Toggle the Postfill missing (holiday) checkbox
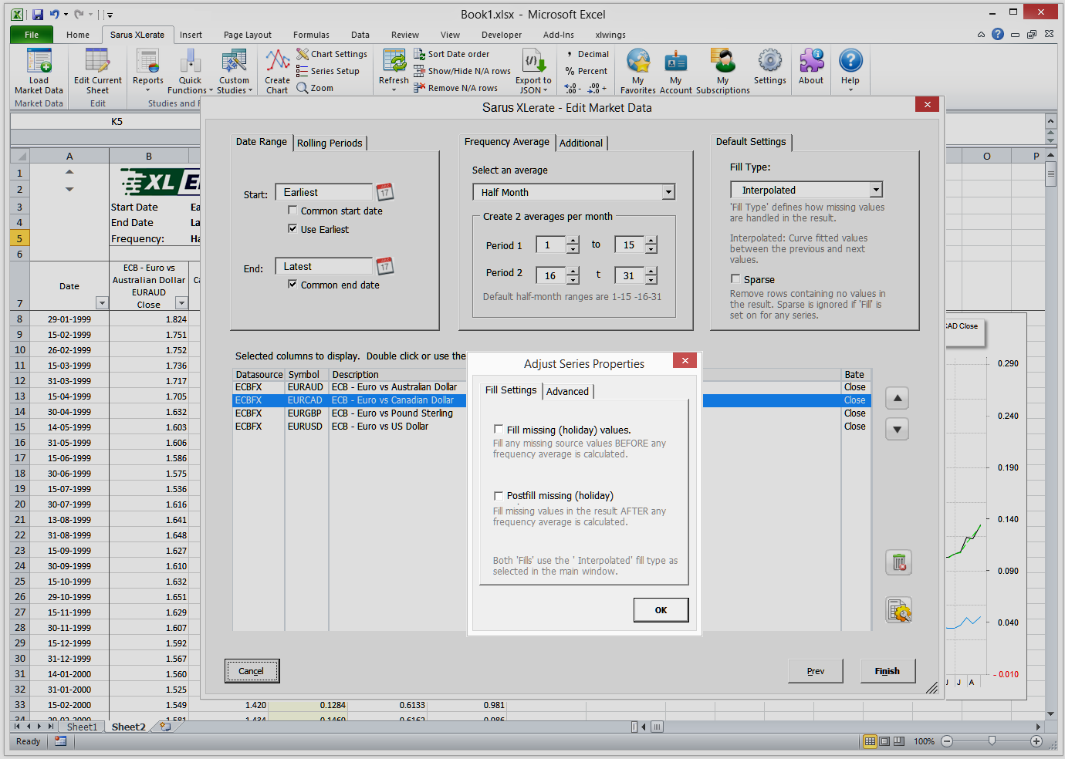Screen dimensions: 1065x759 click(x=499, y=496)
